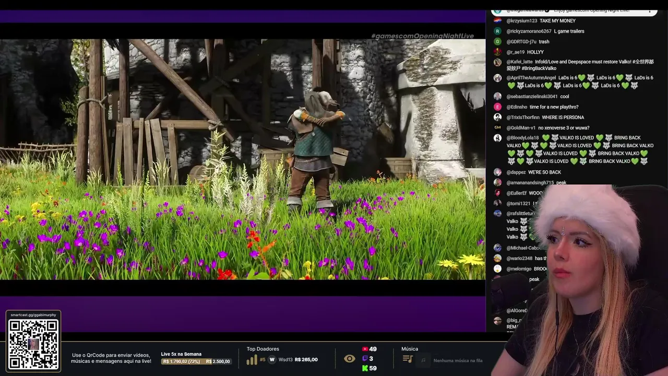The width and height of the screenshot is (668, 376).
Task: Click melomigo's chat avatar
Action: [497, 269]
